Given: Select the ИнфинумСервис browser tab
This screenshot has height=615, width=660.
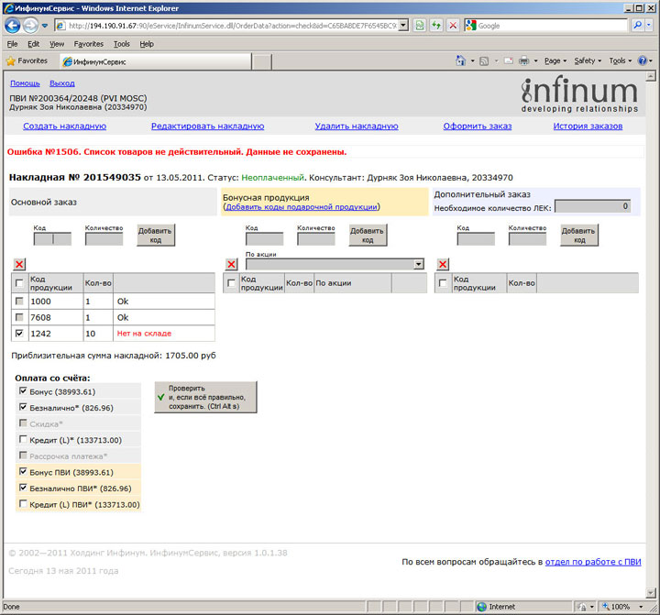Looking at the screenshot, I should pyautogui.click(x=155, y=62).
